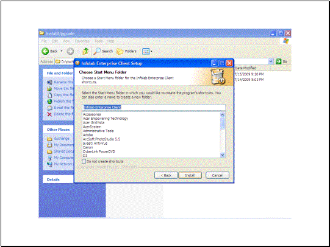Go Up one folder level
The height and width of the screenshot is (247, 330).
(85, 51)
